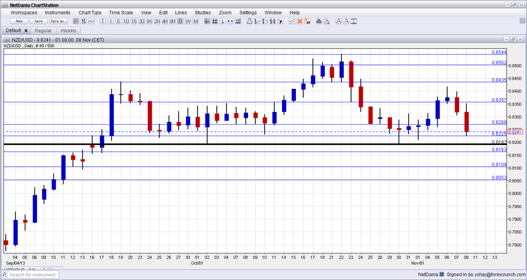Click the alert bell icon
This screenshot has width=527, height=280.
click(x=250, y=21)
